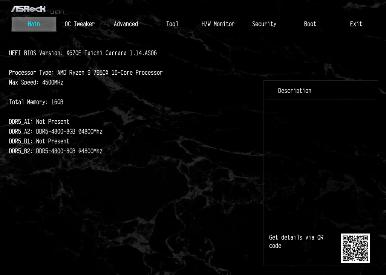Select the Main tab
The image size is (386, 275).
[34, 24]
